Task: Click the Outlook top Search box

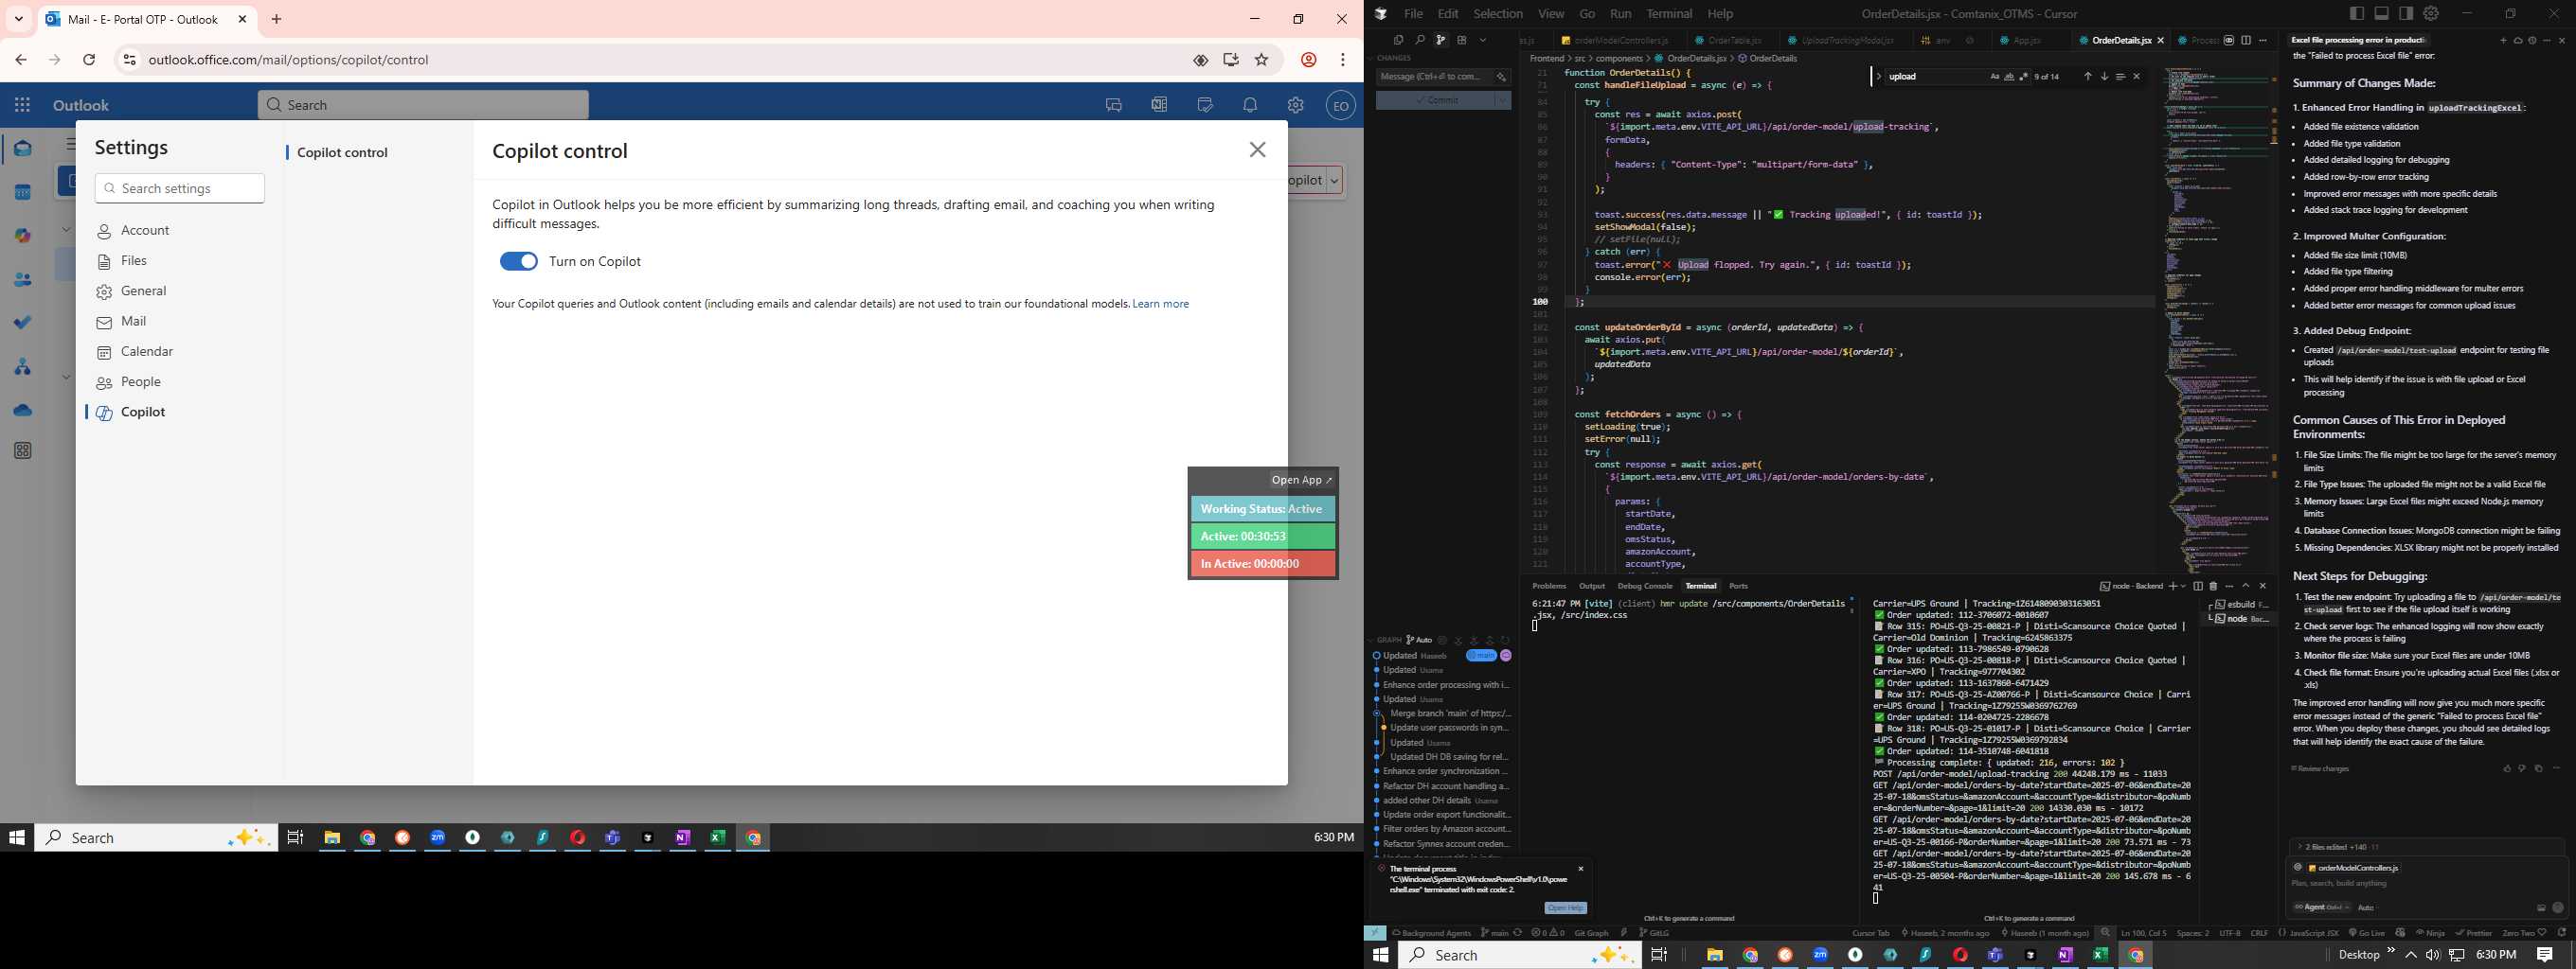Action: 423,105
